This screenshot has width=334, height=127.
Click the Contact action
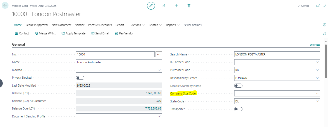pos(22,33)
